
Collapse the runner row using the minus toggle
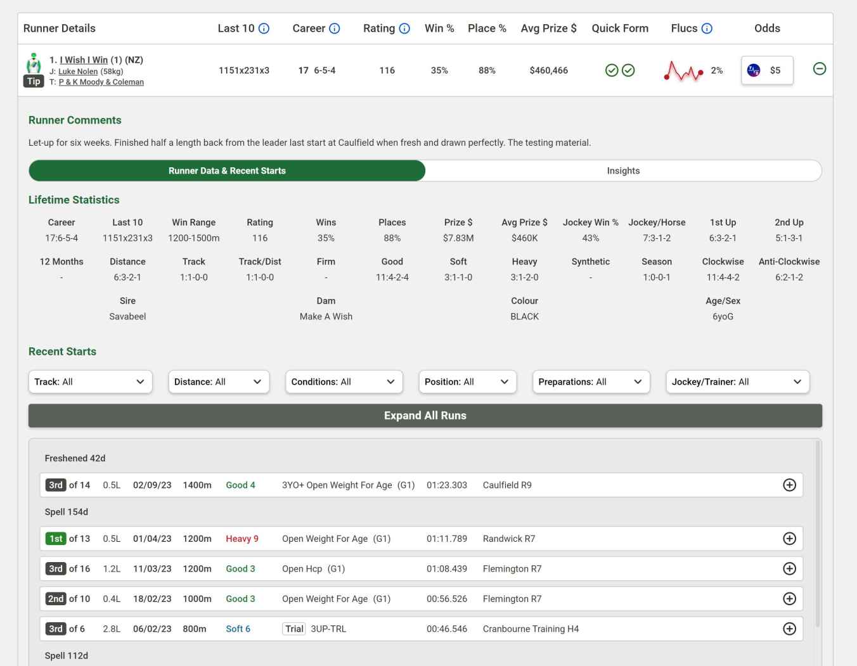pyautogui.click(x=820, y=68)
